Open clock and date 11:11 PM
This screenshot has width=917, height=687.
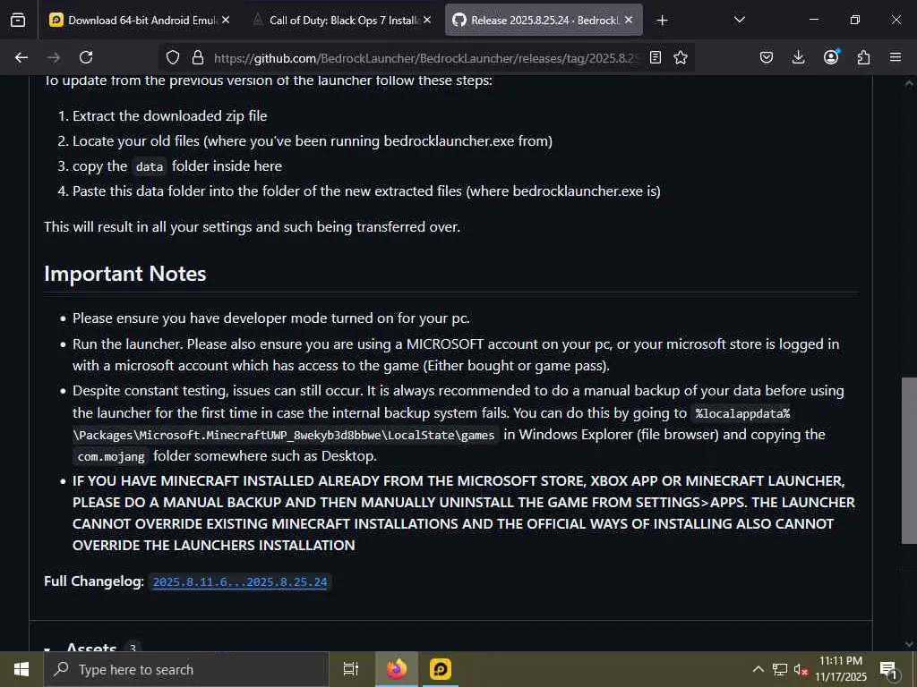coord(840,669)
